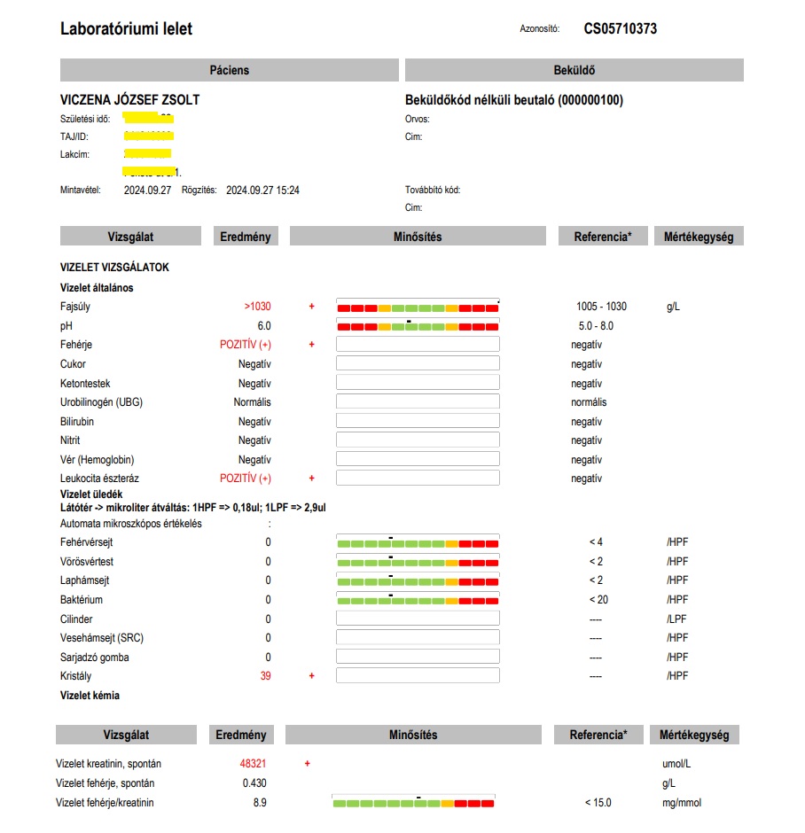Click the plus flag for Vizelet kreatinin, spontán
Screen dimensions: 805x833
coord(307,763)
